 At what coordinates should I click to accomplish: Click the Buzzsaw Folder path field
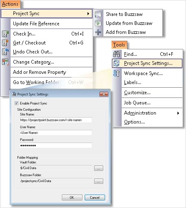pyautogui.click(x=56, y=181)
